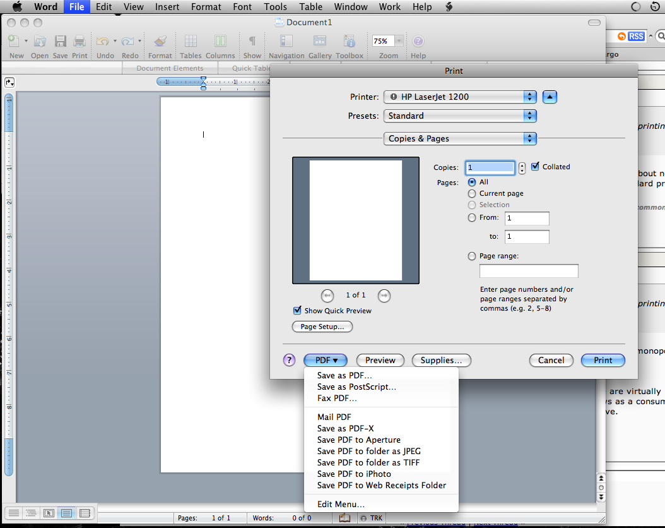Viewport: 665px width, 528px height.
Task: Select the Format painter icon
Action: [x=160, y=41]
